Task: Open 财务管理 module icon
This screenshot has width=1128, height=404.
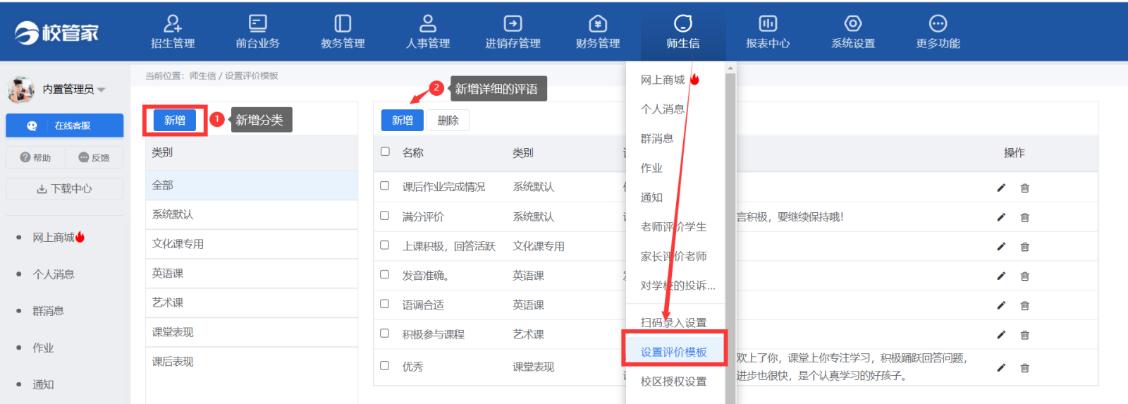Action: coord(598,24)
